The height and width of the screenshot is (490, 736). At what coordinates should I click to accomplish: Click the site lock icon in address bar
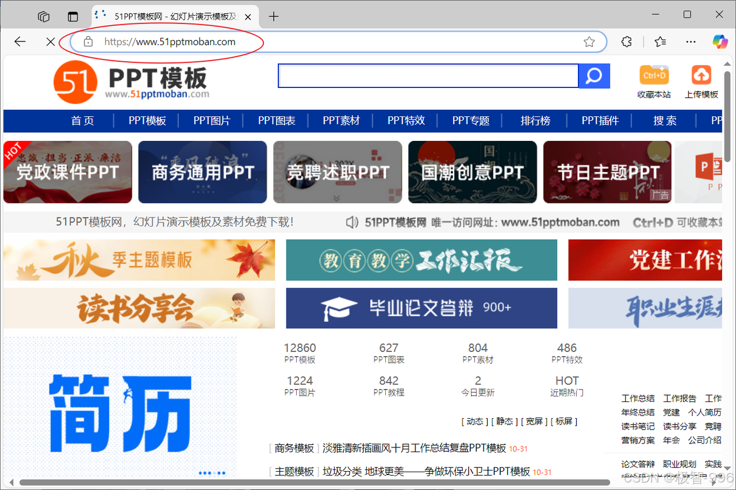pyautogui.click(x=88, y=41)
